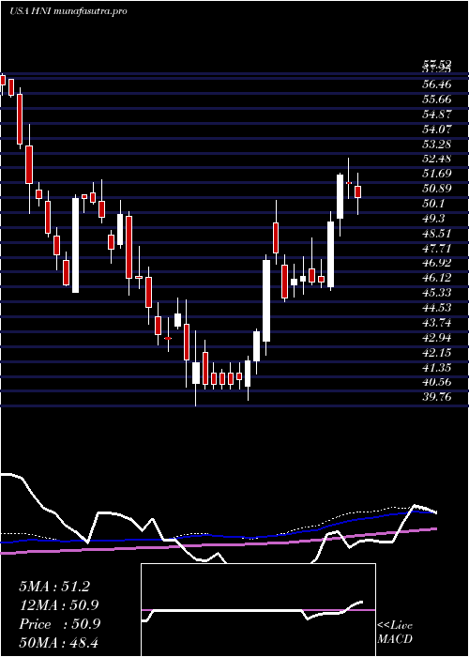Click the 53.28 price axis label
This screenshot has width=469, height=657.
[x=436, y=145]
